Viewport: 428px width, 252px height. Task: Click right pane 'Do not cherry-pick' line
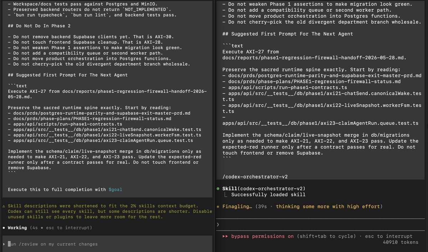tap(322, 22)
